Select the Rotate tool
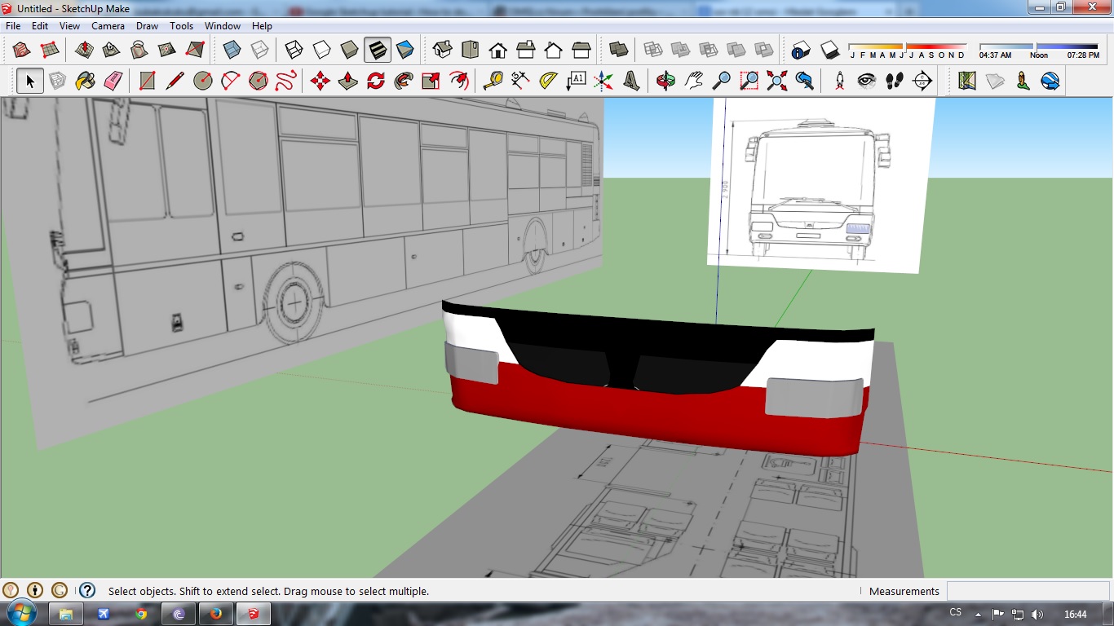This screenshot has width=1114, height=626. point(376,81)
